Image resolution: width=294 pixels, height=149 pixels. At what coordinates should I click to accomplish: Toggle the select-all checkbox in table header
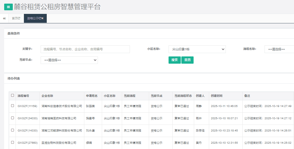(13, 95)
